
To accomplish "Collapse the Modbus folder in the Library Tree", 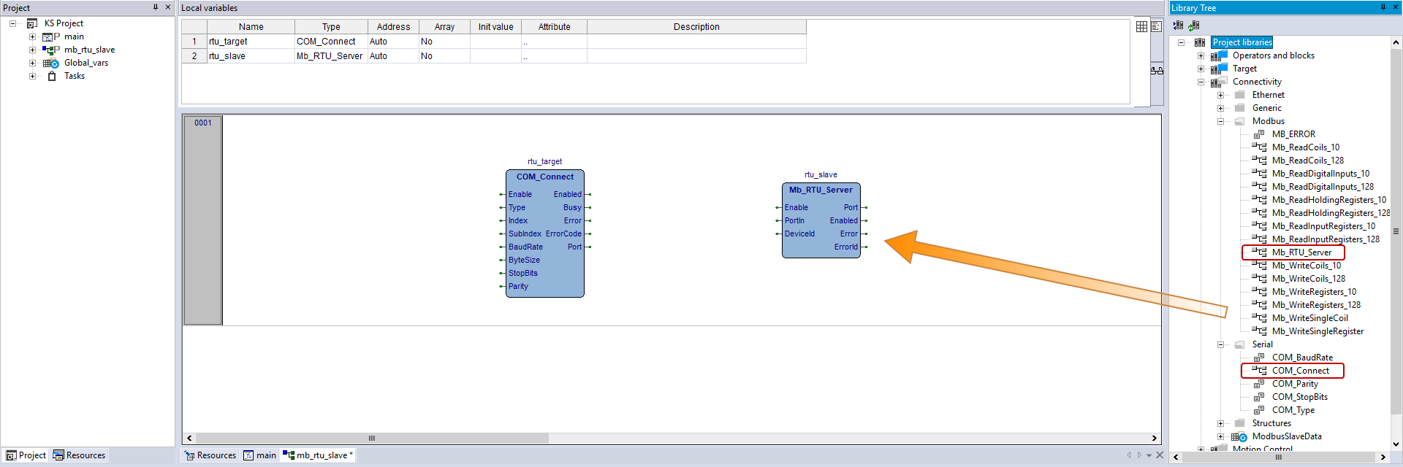I will 1220,121.
